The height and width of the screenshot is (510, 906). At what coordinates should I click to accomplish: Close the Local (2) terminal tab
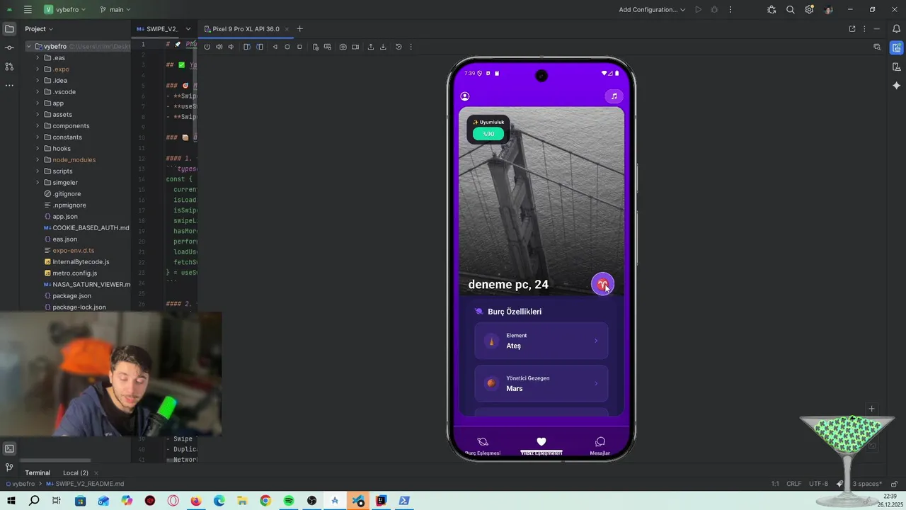96,473
